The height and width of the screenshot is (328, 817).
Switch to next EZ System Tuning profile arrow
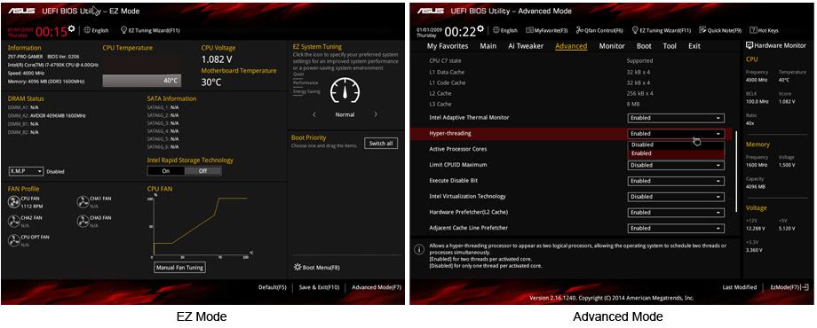[x=376, y=114]
